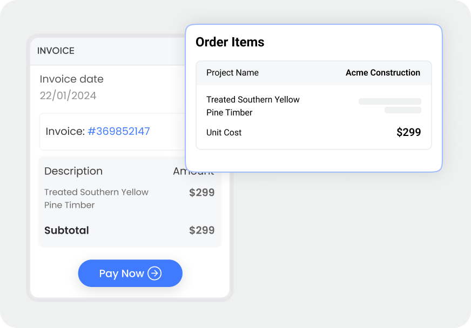Select the Unit Cost label
The image size is (471, 328).
click(224, 132)
